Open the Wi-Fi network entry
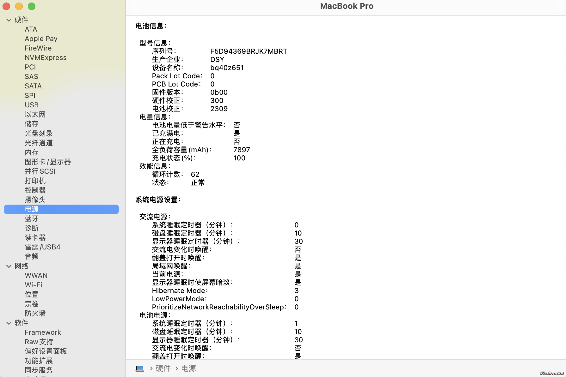Image resolution: width=566 pixels, height=377 pixels. click(x=34, y=285)
